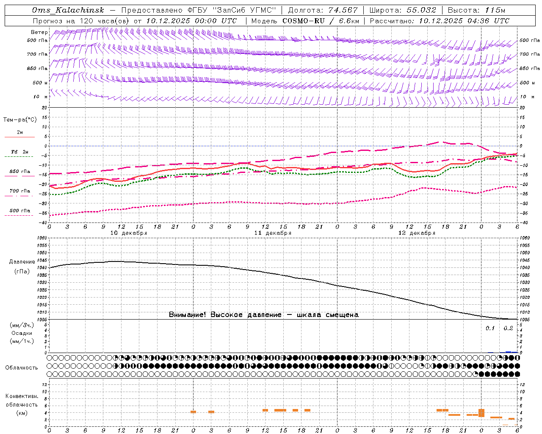Click the (км) convective cloud unit label
Image resolution: width=542 pixels, height=434 pixels.
tap(22, 413)
